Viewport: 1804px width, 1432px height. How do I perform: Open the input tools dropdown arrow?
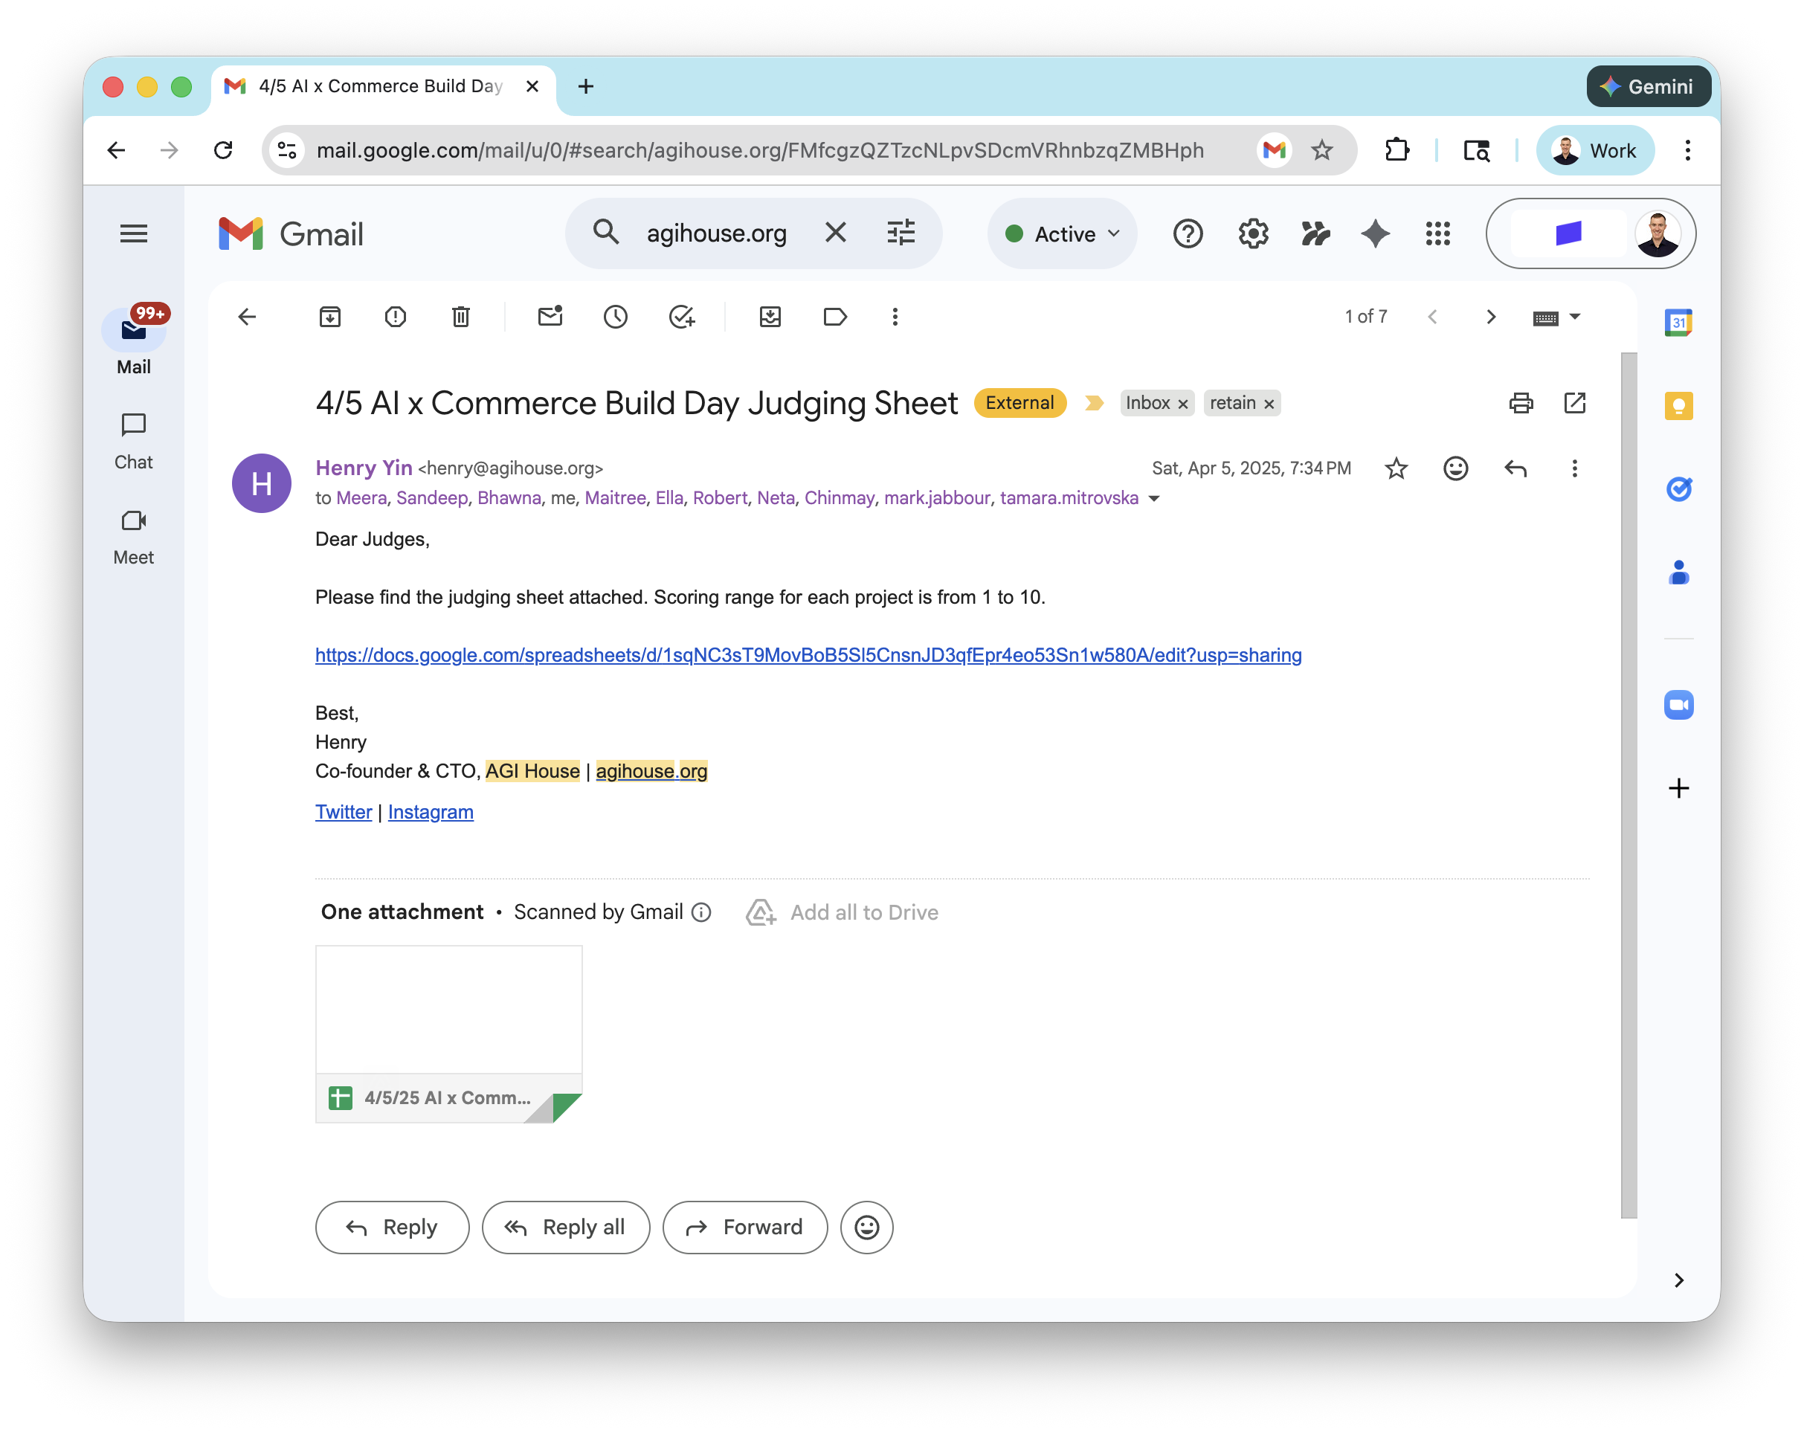coord(1576,317)
